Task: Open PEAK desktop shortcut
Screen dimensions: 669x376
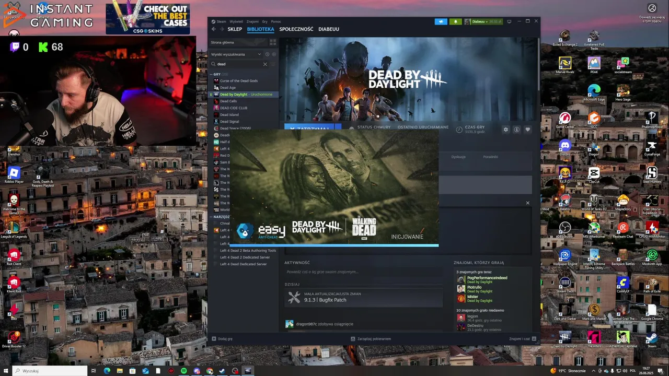Action: (x=594, y=65)
